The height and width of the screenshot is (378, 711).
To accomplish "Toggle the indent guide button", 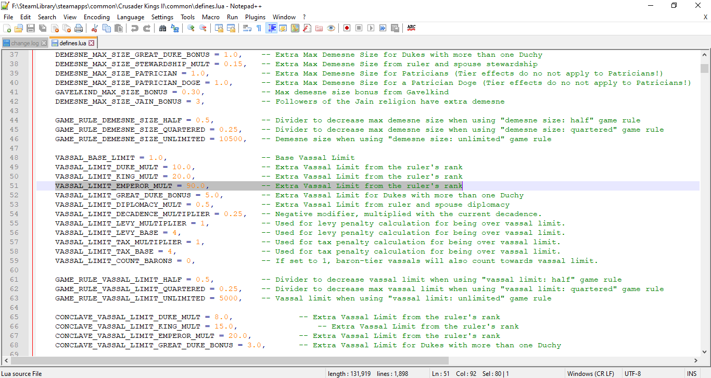I will click(271, 28).
